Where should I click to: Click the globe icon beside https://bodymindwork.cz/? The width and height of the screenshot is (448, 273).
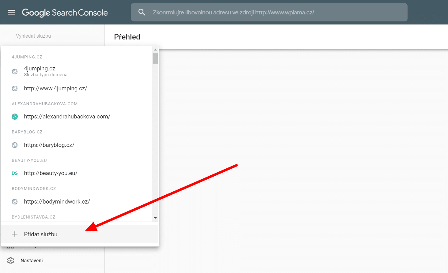(x=15, y=202)
